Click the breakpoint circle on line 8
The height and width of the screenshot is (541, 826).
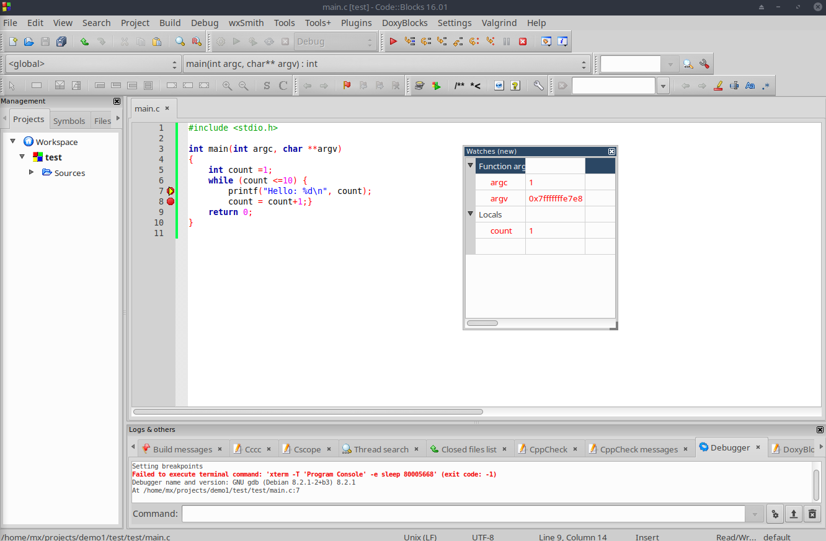pos(171,201)
